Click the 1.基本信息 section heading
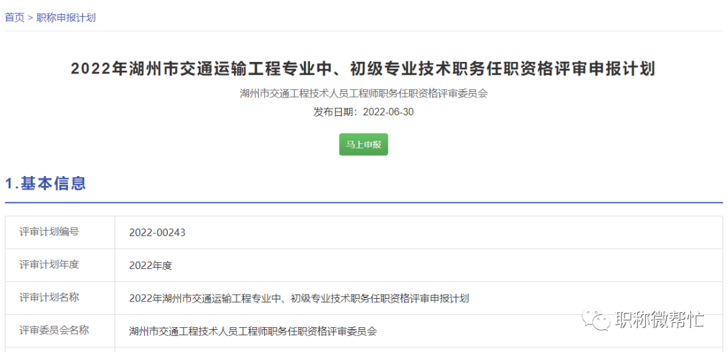This screenshot has width=728, height=352. 46,183
